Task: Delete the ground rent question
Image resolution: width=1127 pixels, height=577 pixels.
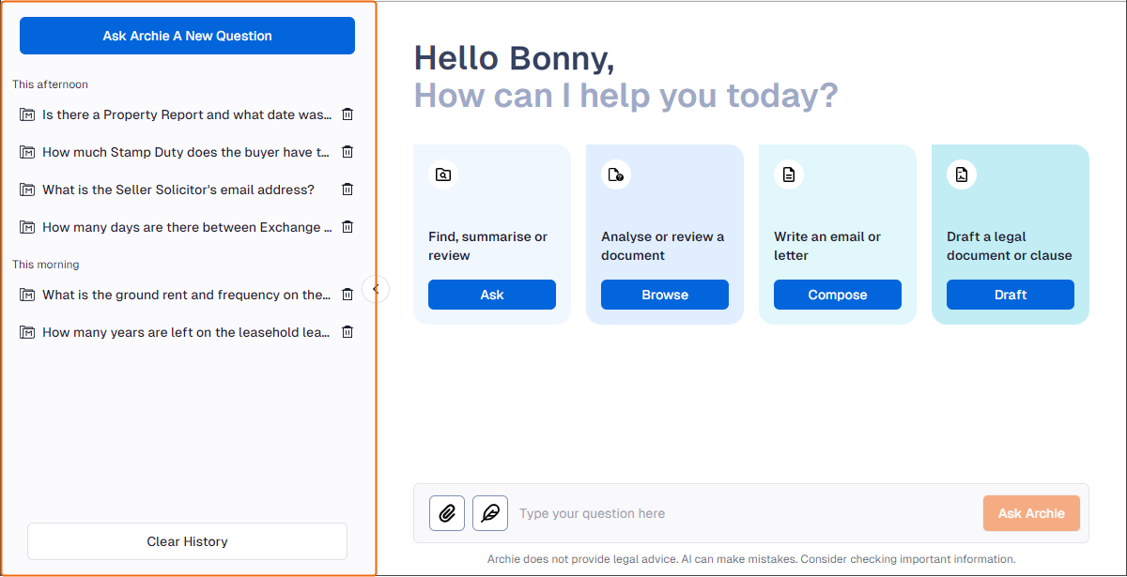Action: (347, 295)
